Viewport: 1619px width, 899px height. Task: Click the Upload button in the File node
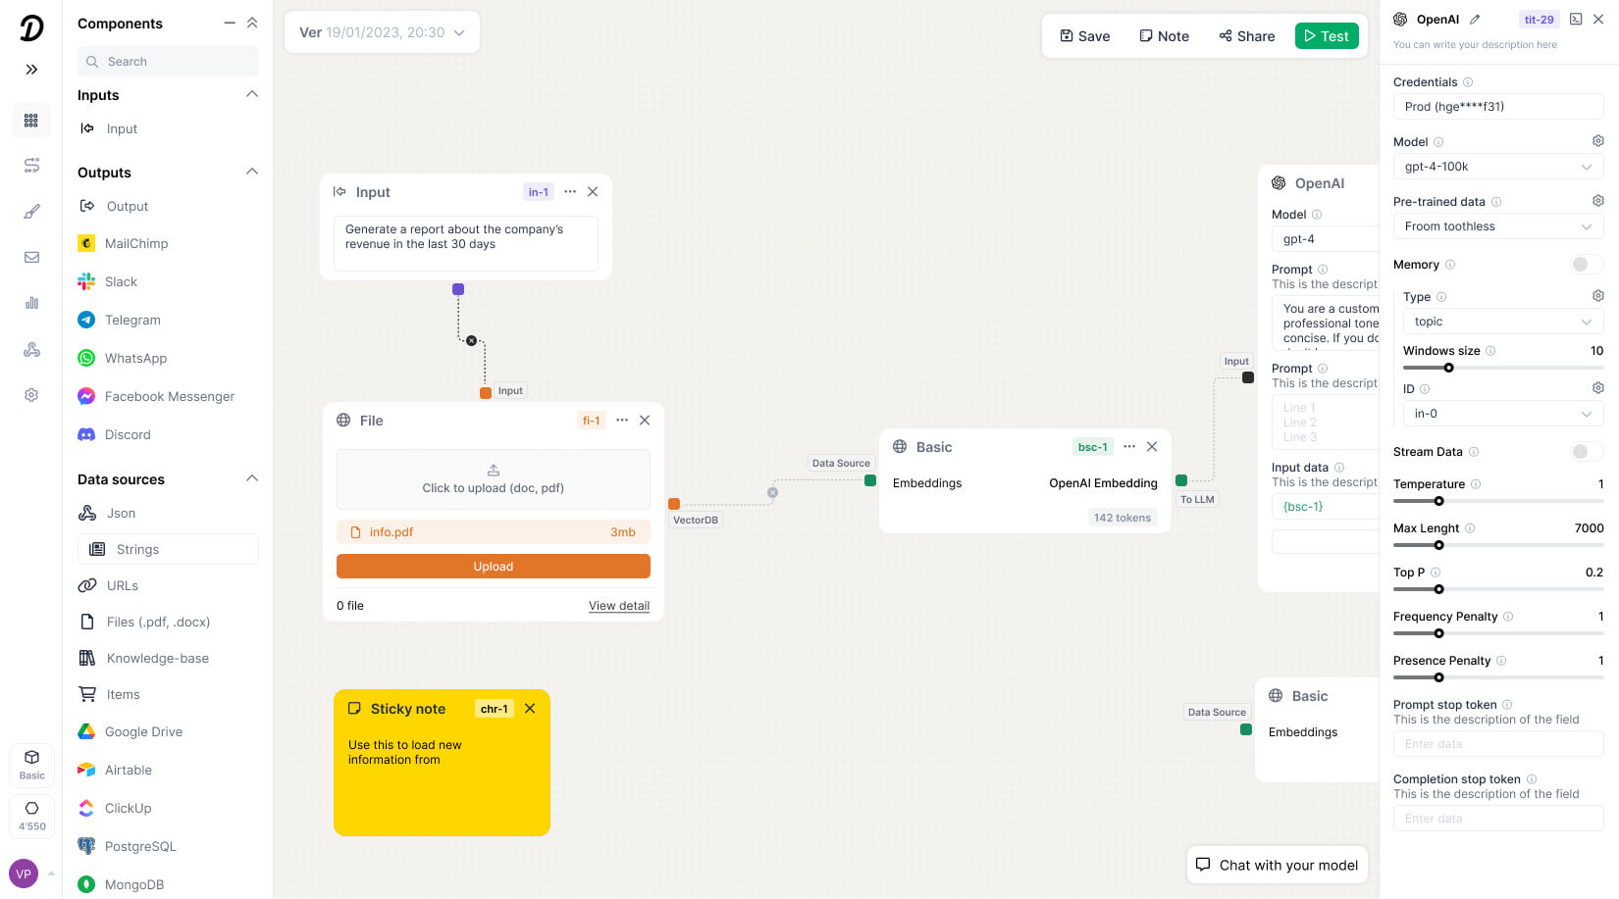click(493, 566)
